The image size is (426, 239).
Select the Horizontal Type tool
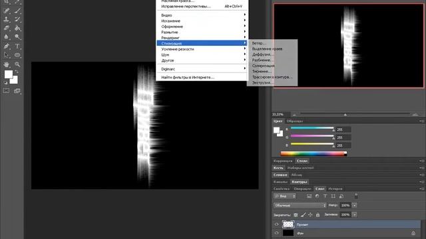[17, 46]
